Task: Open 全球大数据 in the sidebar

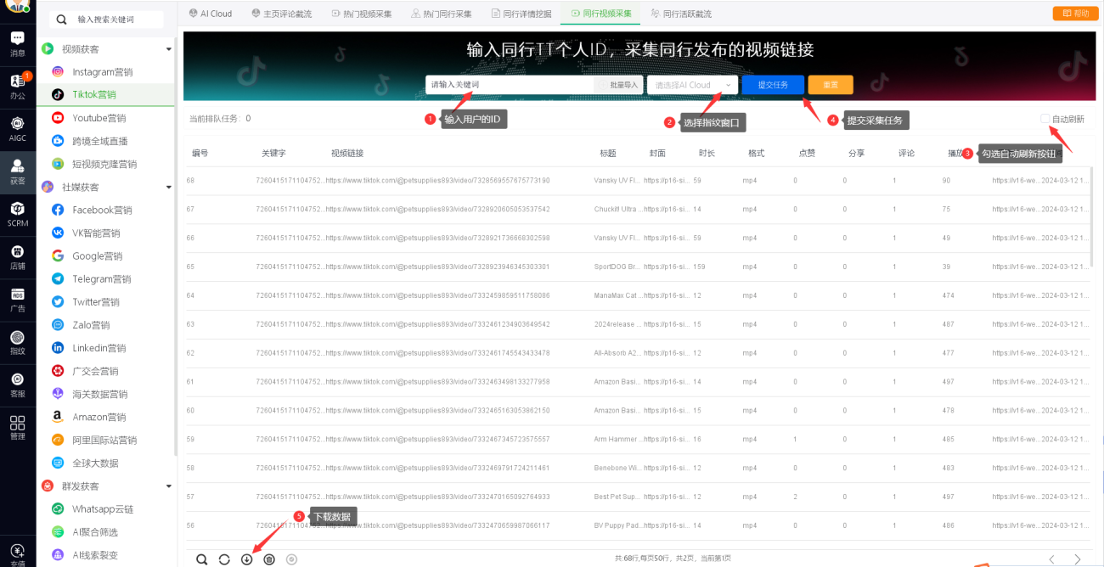Action: [x=95, y=463]
